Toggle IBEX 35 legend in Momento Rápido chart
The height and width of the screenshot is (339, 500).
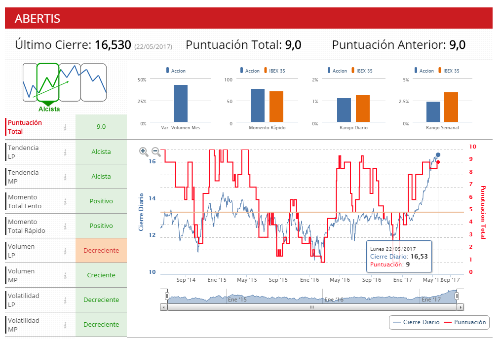(274, 71)
